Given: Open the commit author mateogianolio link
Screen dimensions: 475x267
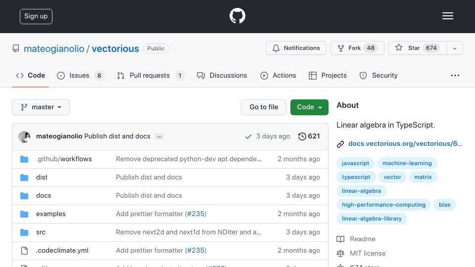Looking at the screenshot, I should point(59,136).
